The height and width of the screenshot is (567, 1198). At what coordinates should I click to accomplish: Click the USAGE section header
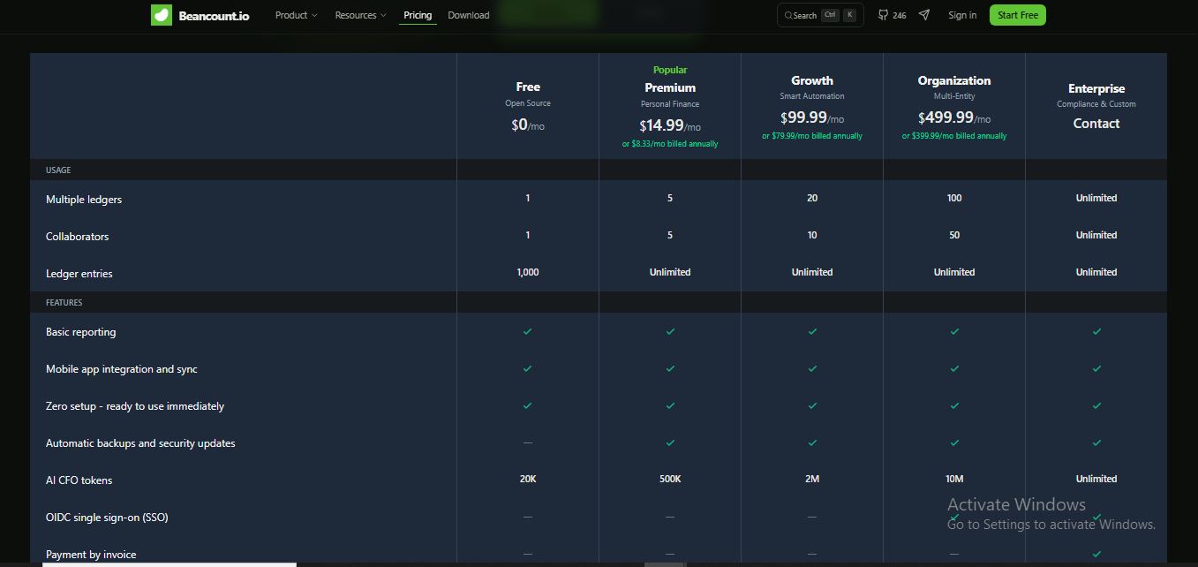pos(58,170)
